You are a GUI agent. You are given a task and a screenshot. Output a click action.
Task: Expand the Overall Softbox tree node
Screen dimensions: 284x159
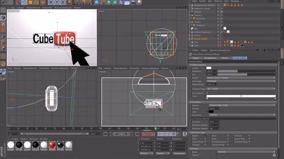(x=189, y=39)
